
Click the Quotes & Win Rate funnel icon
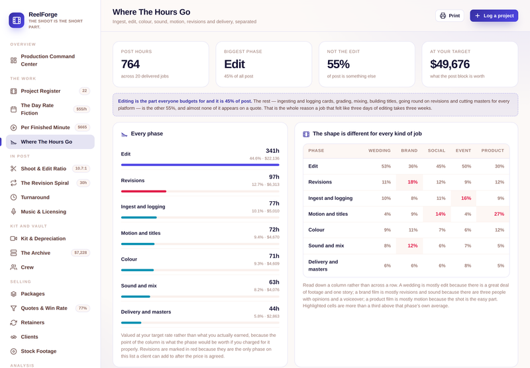pos(13,308)
